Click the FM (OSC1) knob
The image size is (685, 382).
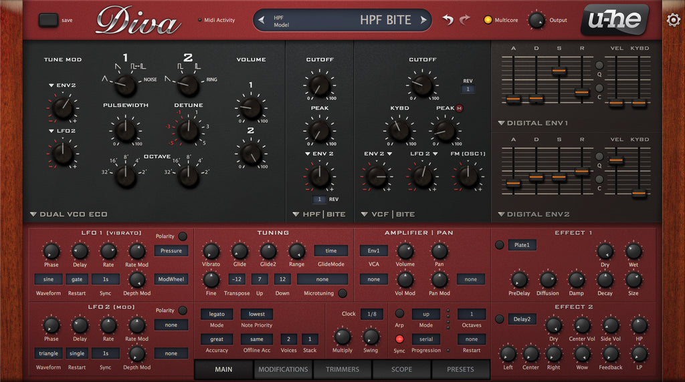click(x=468, y=176)
